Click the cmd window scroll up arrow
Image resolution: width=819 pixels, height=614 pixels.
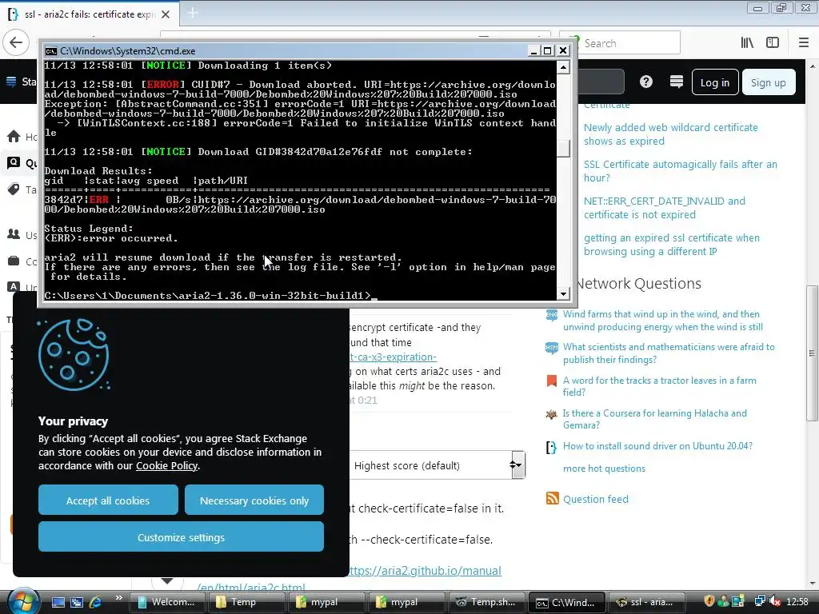[x=563, y=67]
